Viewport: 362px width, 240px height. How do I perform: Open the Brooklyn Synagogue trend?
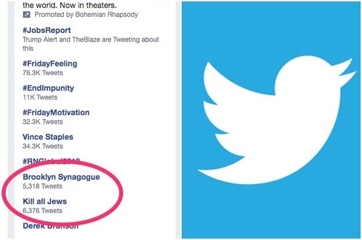(x=61, y=177)
